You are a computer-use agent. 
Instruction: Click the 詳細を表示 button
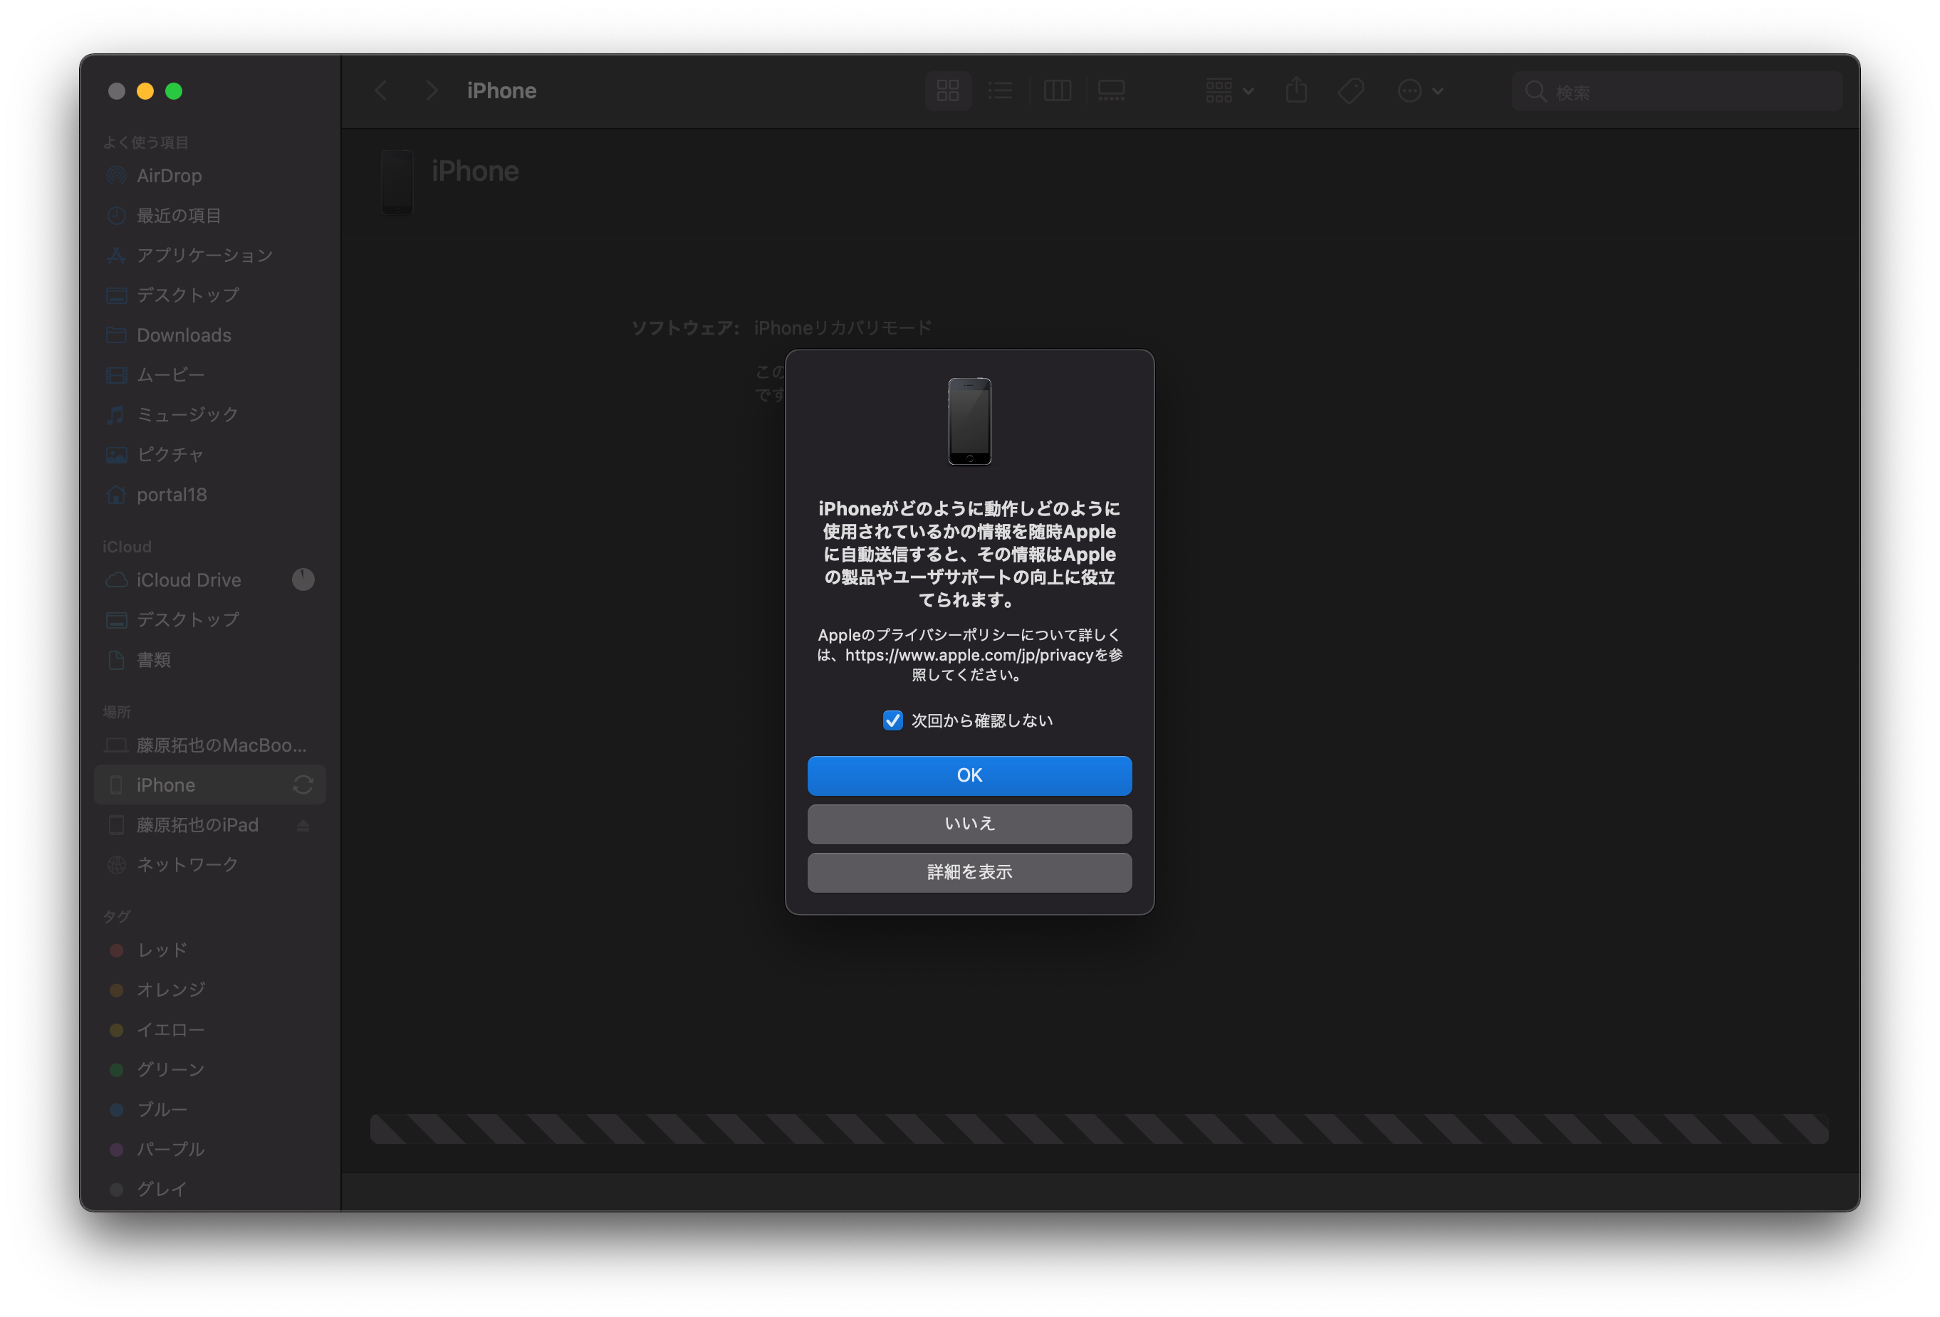(x=969, y=872)
